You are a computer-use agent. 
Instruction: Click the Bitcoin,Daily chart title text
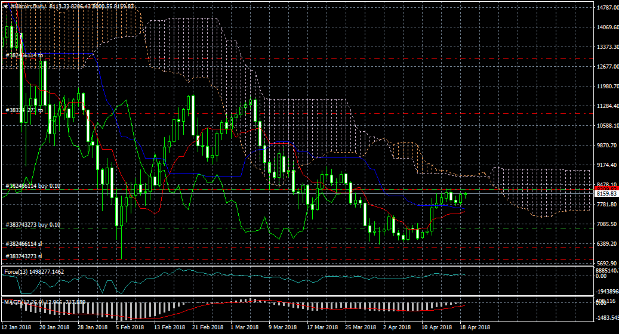(27, 6)
